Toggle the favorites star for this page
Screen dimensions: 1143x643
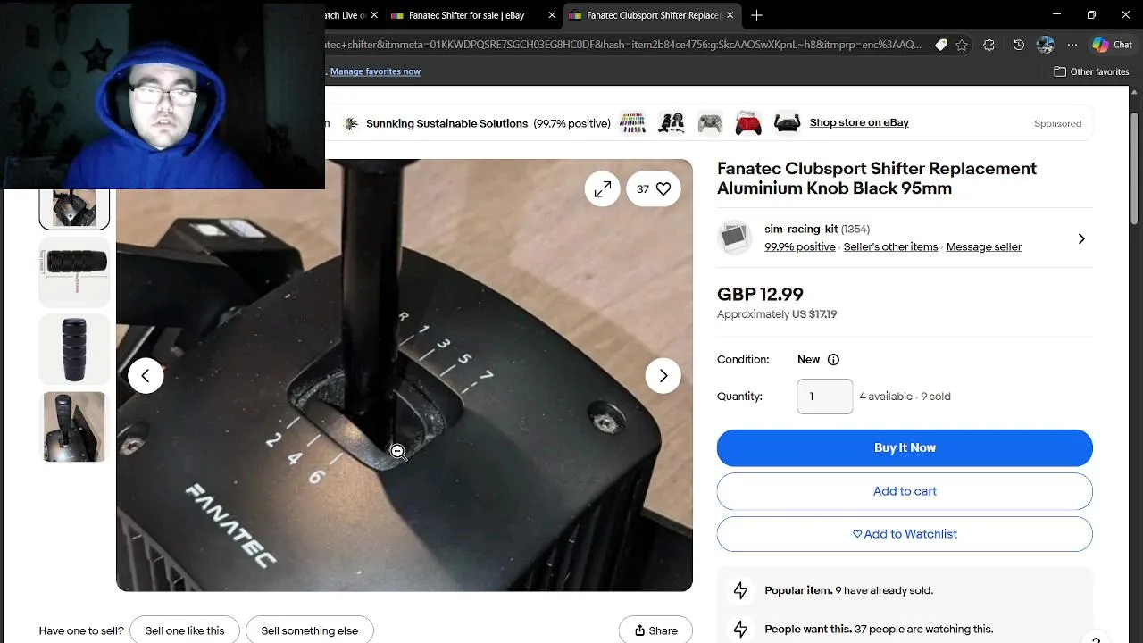tap(962, 45)
